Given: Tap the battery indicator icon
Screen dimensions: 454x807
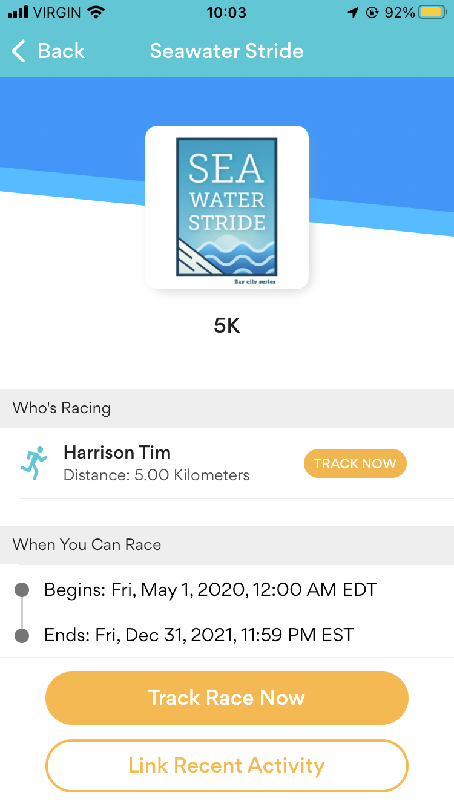Looking at the screenshot, I should pos(433,12).
